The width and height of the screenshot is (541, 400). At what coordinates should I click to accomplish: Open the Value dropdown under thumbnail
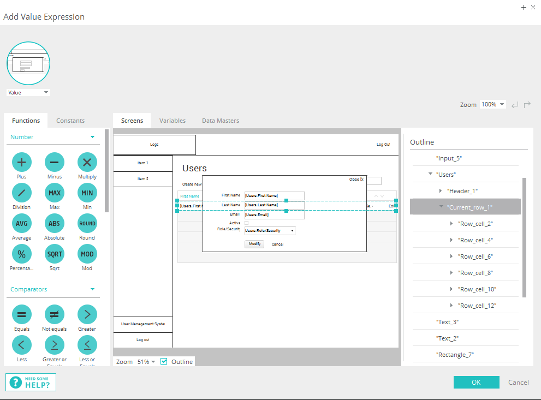[x=28, y=93]
